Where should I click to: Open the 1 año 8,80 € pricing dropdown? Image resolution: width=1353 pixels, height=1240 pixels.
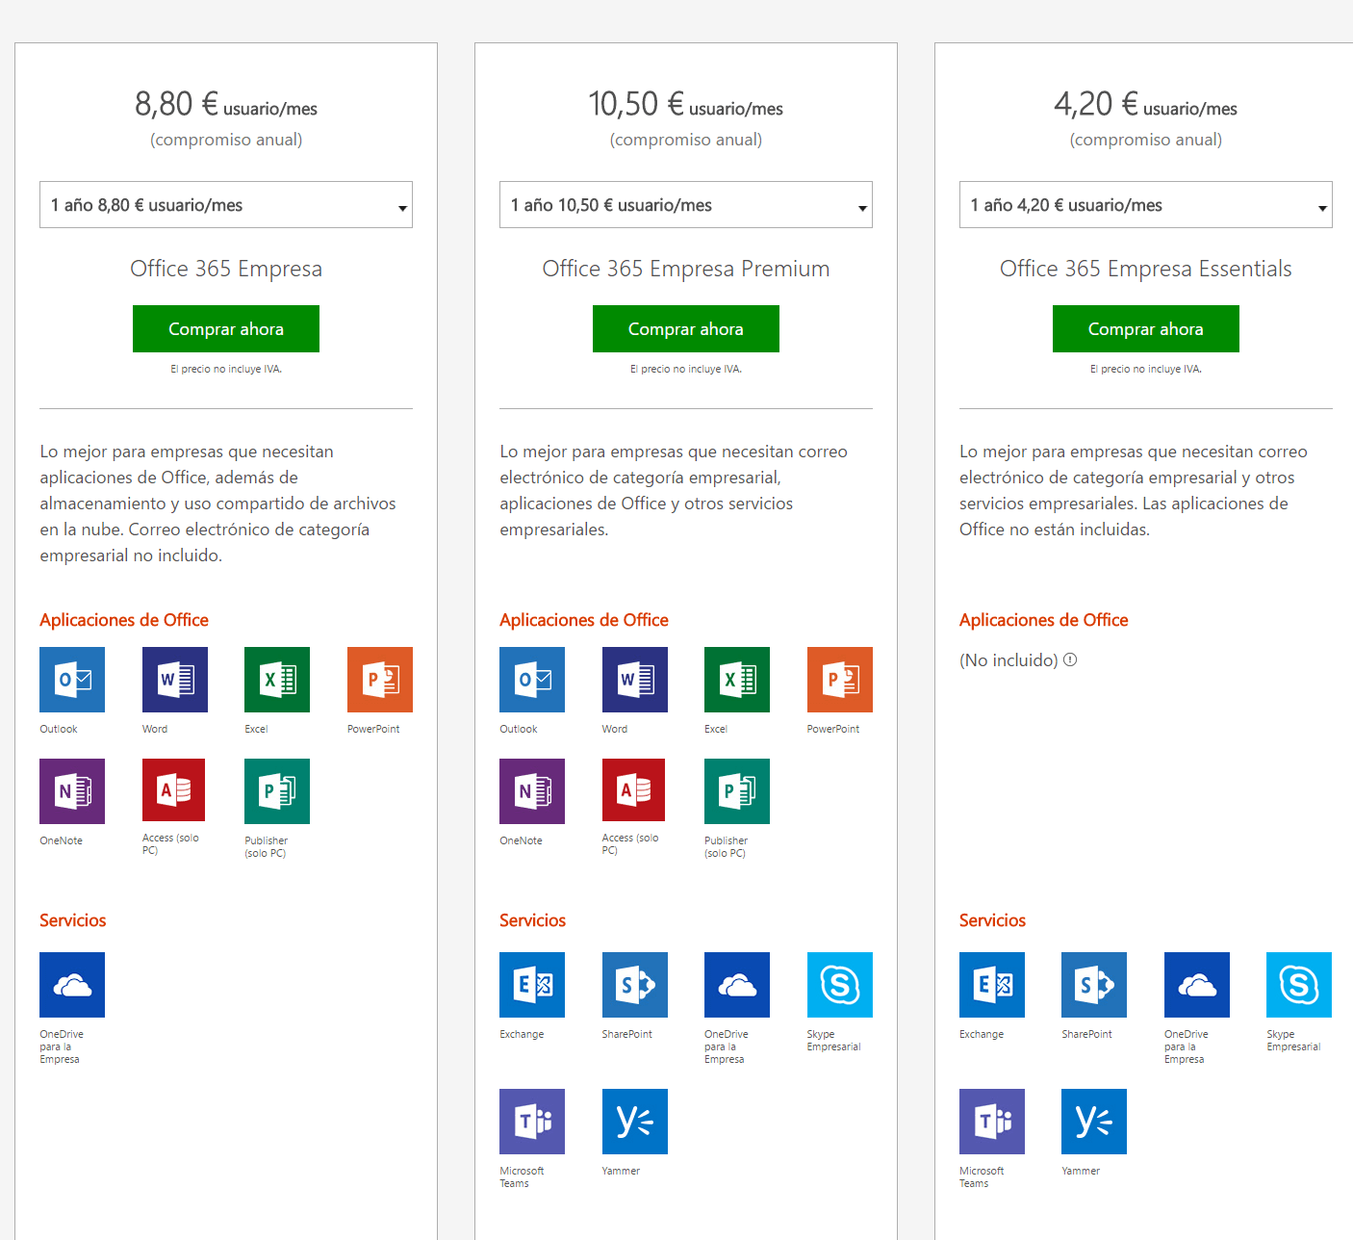(225, 204)
